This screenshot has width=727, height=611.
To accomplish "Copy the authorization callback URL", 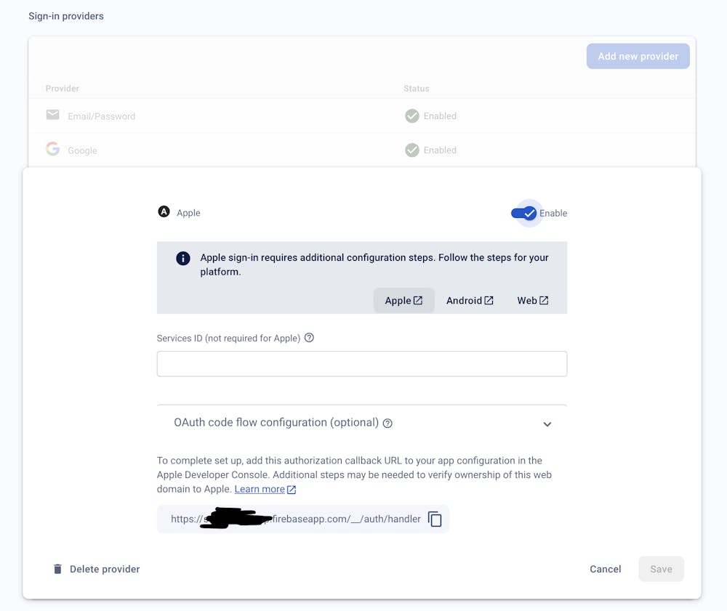I will (x=434, y=519).
